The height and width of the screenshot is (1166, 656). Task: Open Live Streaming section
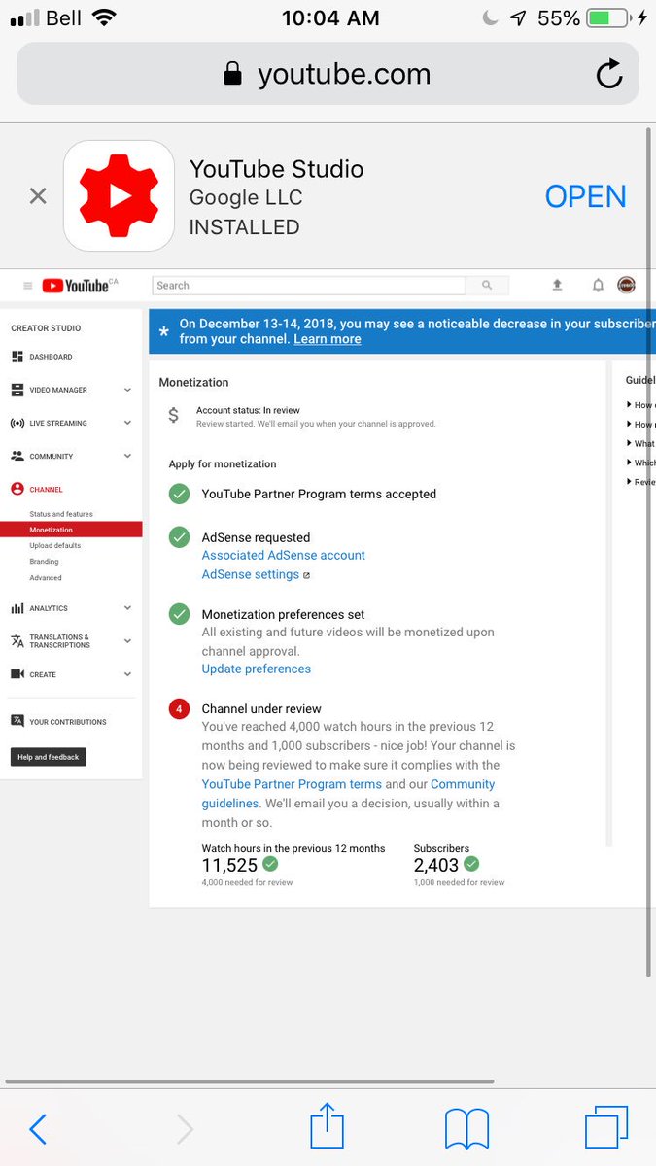(x=58, y=423)
